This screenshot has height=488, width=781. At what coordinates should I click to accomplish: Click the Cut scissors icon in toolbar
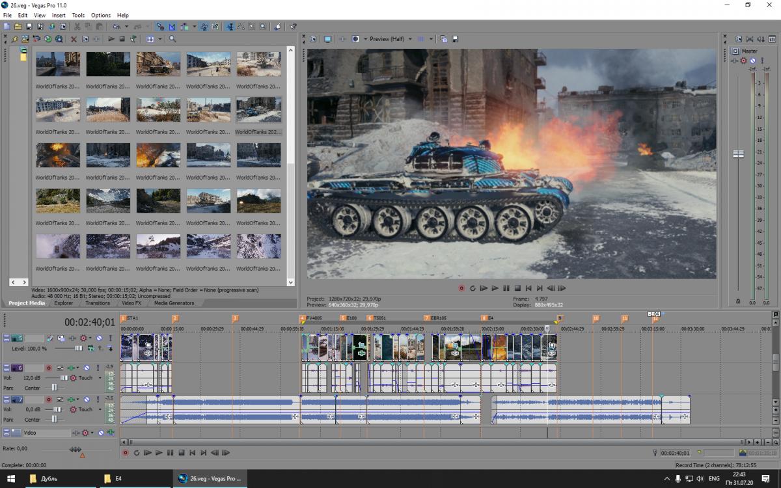77,27
